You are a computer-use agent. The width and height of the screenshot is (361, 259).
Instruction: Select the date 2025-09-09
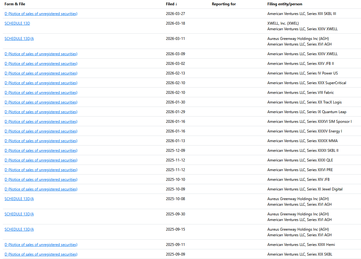click(x=175, y=254)
